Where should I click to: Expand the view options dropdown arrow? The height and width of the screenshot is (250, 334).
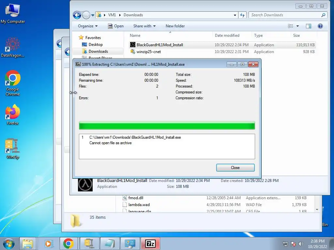point(297,26)
